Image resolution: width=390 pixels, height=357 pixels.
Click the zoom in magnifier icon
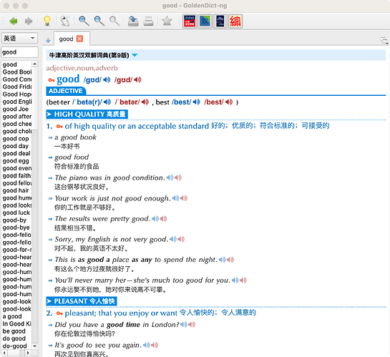tap(84, 21)
